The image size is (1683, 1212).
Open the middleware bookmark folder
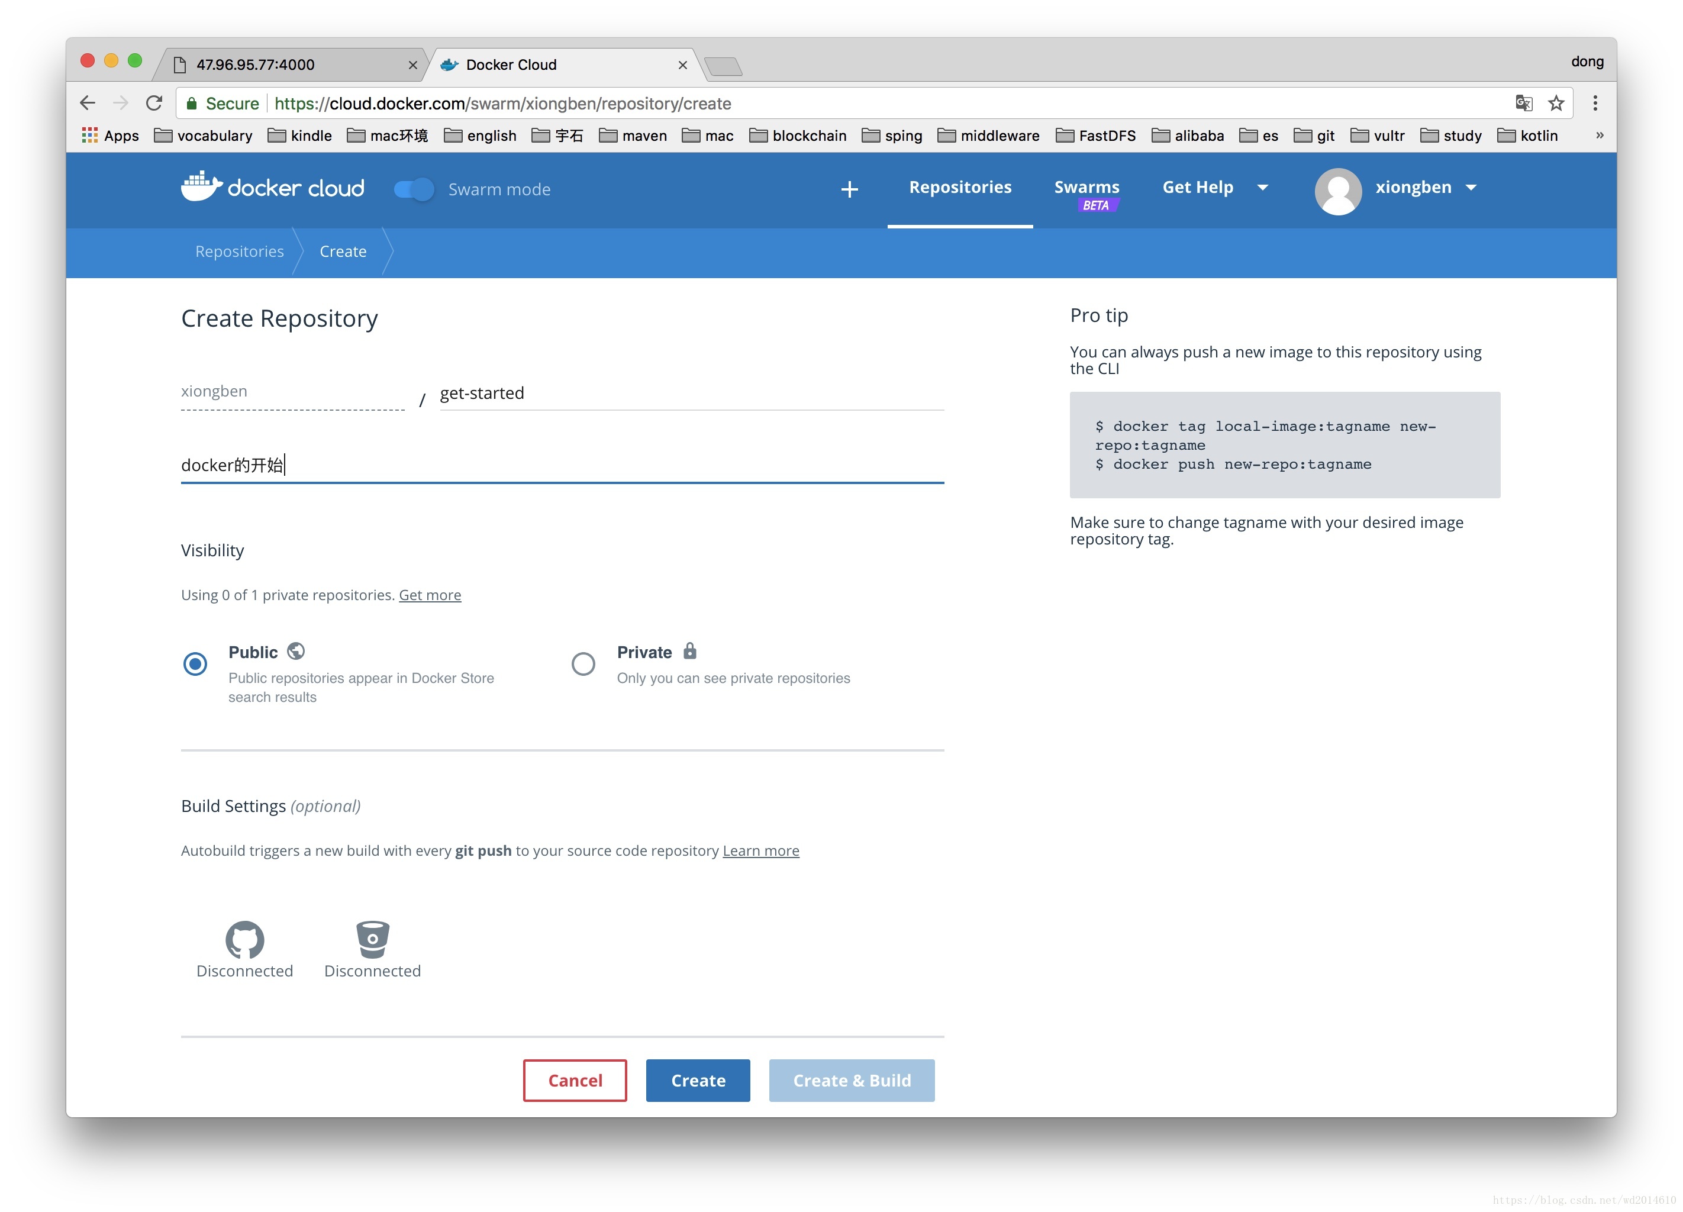coord(988,136)
